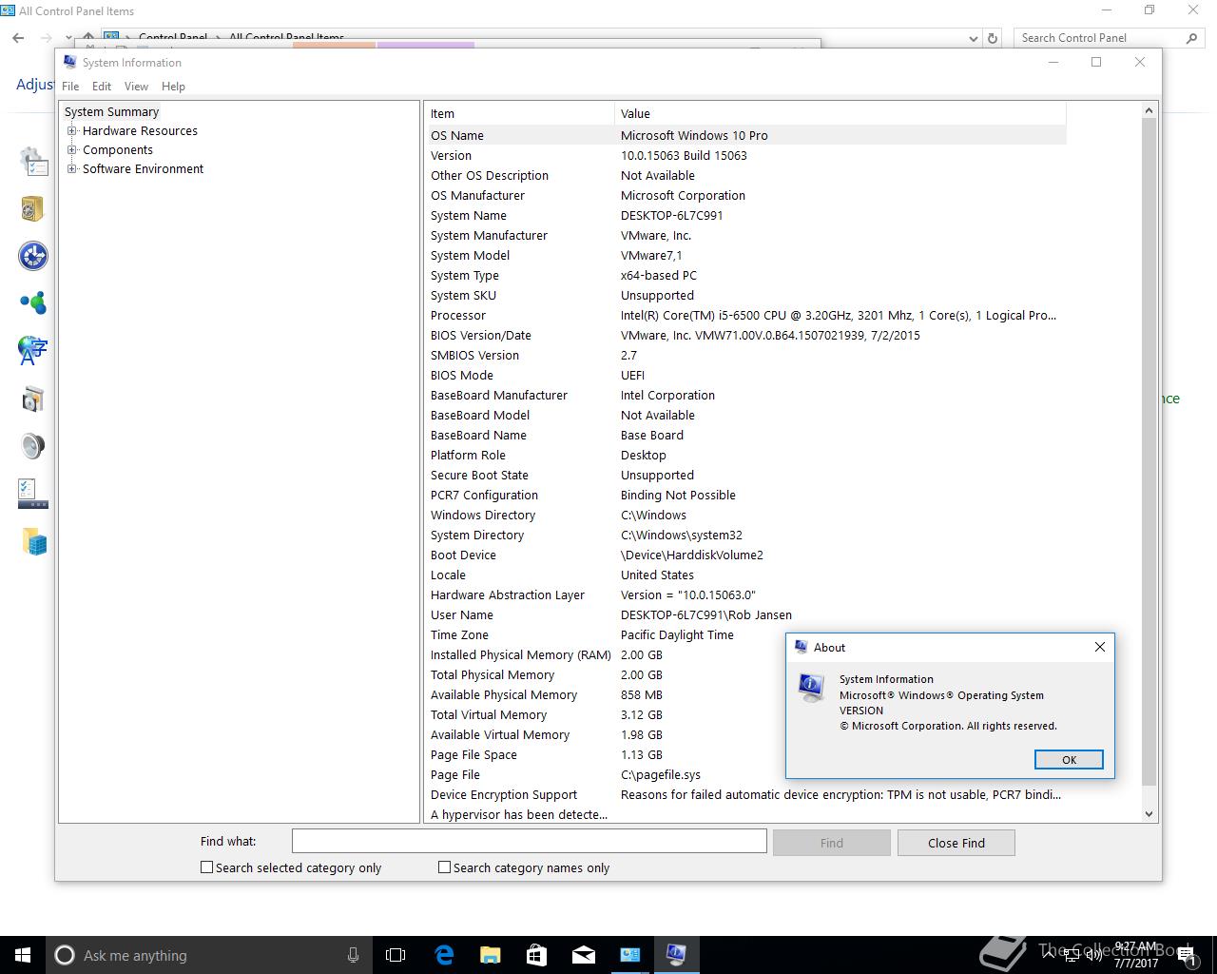This screenshot has height=974, width=1217.
Task: Open Credential Manager safe icon in Control Panel
Action: [x=33, y=208]
